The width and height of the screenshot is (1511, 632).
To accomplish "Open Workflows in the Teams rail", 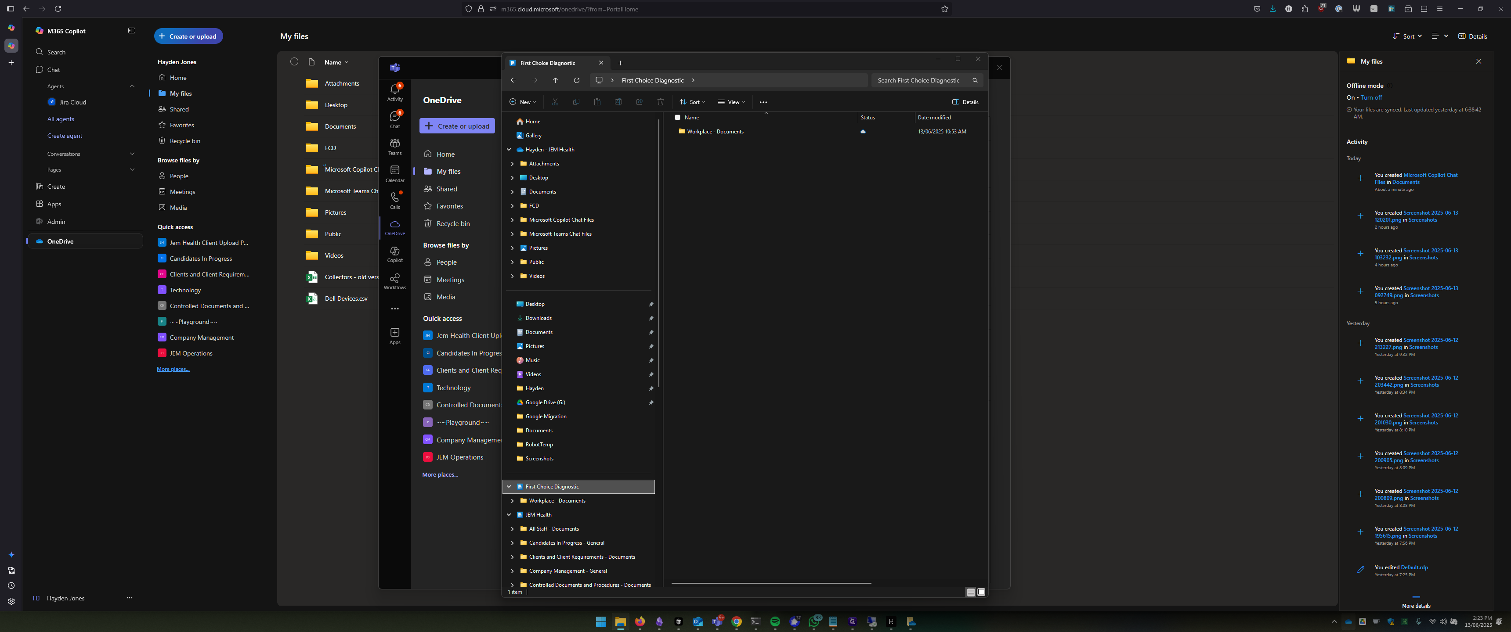I will coord(395,281).
